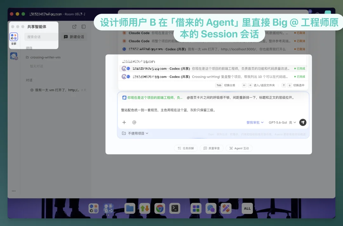This screenshot has height=226, width=343.
Task: Open the crossing-writer-vm project folder
Action: [43, 57]
